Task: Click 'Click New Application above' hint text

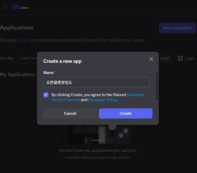Action: (98, 157)
